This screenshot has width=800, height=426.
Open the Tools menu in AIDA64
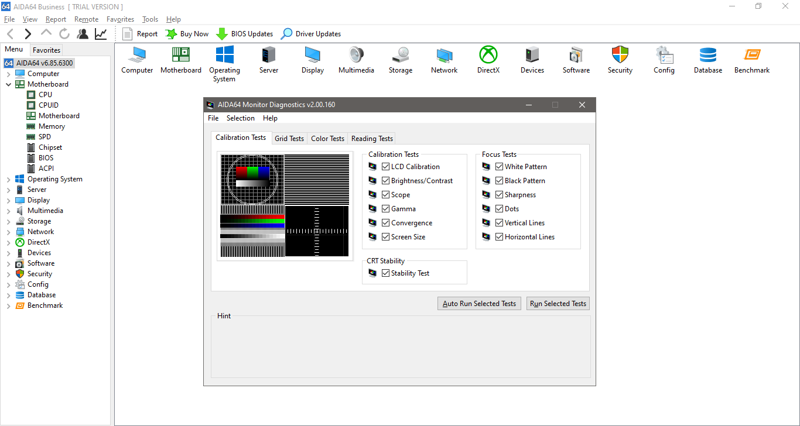pyautogui.click(x=150, y=19)
